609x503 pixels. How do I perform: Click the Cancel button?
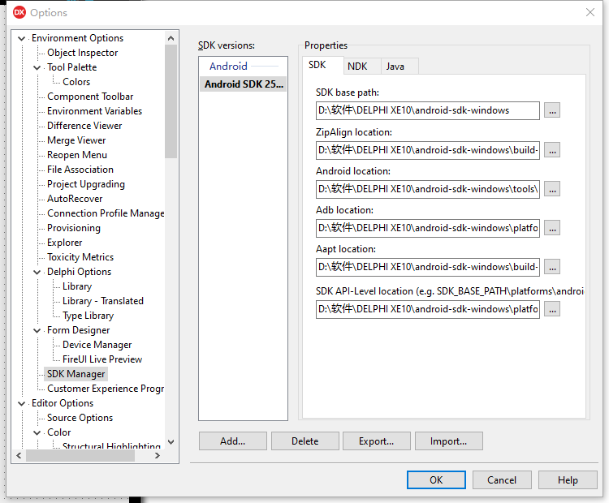coord(502,480)
